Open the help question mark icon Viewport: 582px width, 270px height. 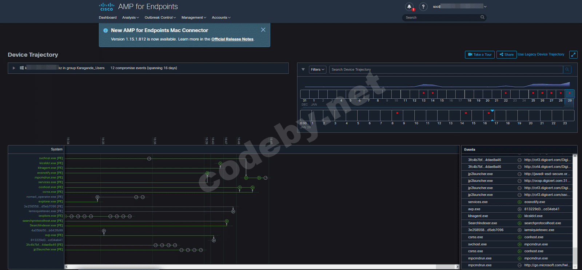(423, 7)
